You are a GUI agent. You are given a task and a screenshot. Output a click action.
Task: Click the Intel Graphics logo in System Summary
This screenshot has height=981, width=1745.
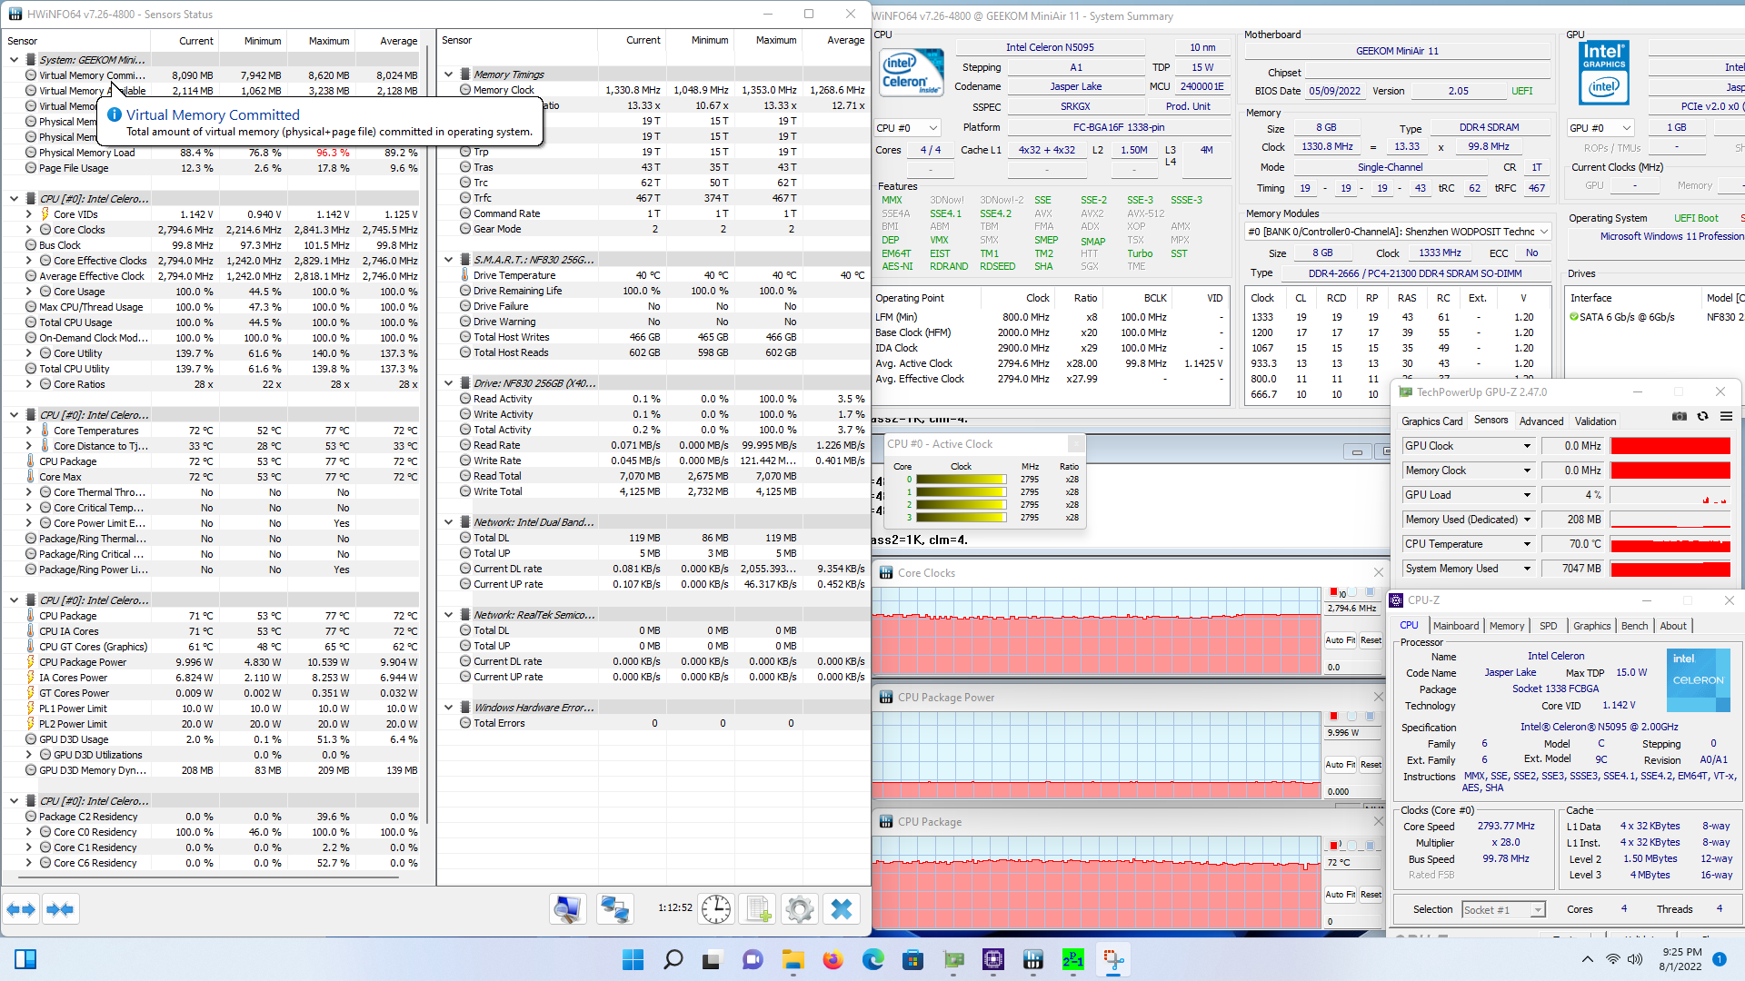point(1604,73)
